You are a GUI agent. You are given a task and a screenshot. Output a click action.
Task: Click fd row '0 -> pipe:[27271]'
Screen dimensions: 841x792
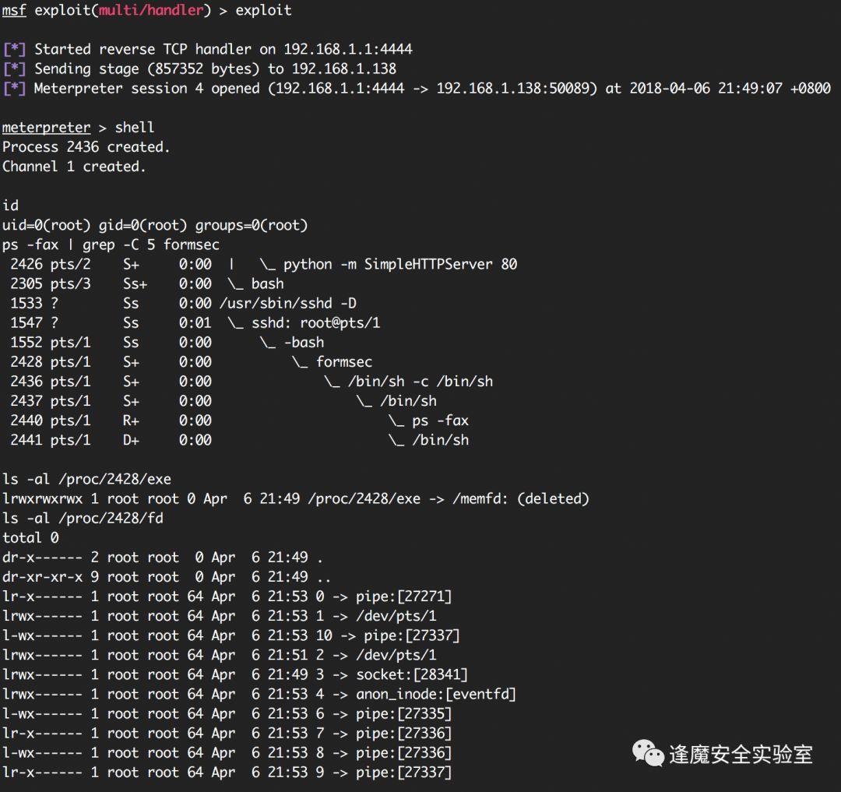point(227,597)
